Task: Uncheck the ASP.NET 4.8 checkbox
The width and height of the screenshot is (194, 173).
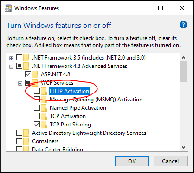Action: [x=28, y=74]
